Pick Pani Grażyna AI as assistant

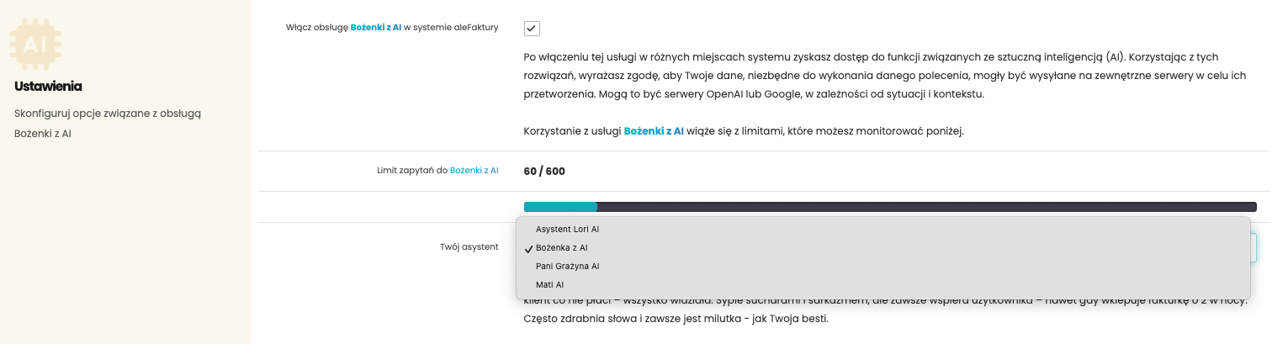[567, 267]
